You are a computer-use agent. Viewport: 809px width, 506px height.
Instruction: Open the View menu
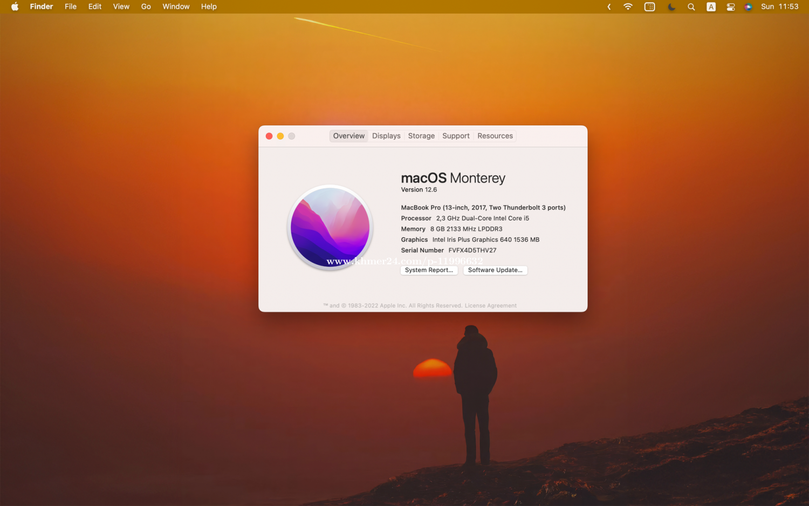pyautogui.click(x=121, y=6)
